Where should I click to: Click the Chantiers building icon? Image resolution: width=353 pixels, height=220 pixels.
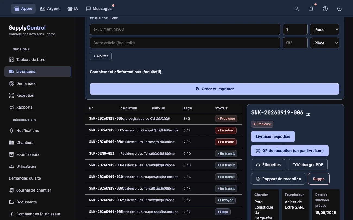11,143
